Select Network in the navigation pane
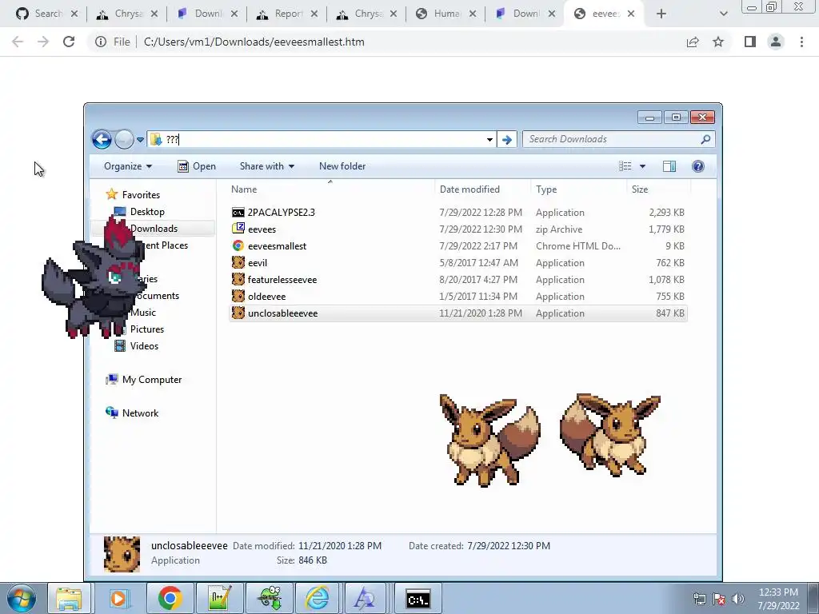Screen dimensions: 819x614 pyautogui.click(x=140, y=413)
